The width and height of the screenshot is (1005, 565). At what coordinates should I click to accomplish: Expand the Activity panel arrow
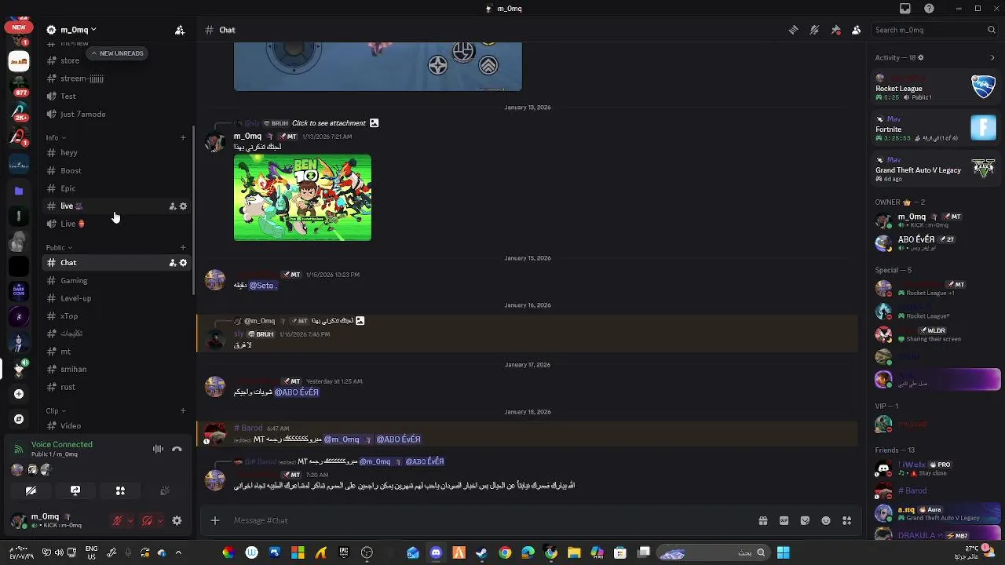(992, 57)
